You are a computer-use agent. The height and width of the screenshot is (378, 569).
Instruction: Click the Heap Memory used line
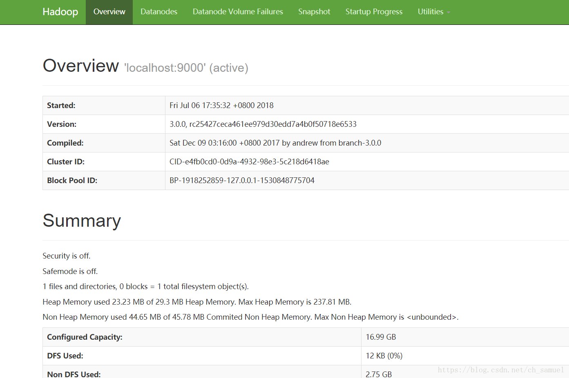point(197,302)
